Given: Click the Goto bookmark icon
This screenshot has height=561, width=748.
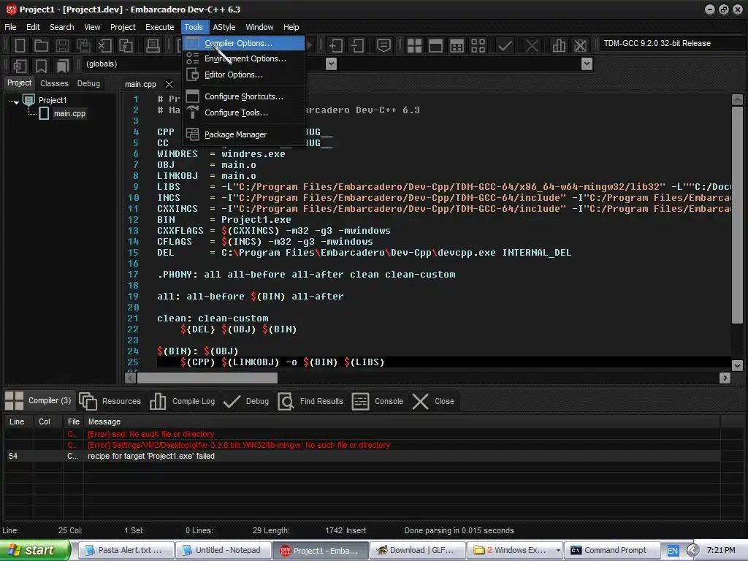Looking at the screenshot, I should pyautogui.click(x=63, y=66).
